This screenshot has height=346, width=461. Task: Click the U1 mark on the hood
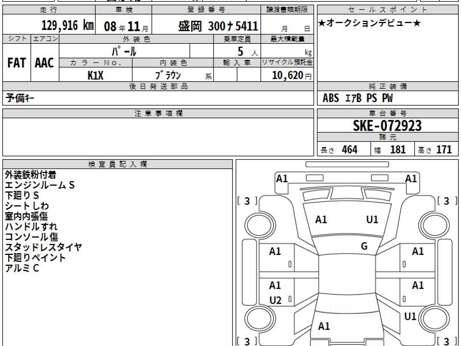point(372,220)
